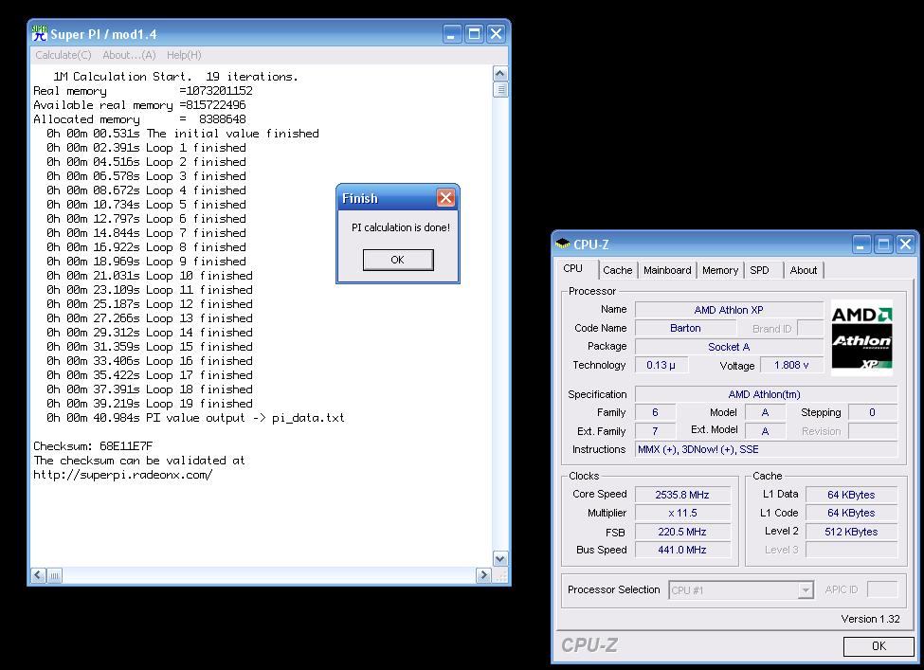924x670 pixels.
Task: Switch to the Memory tab in CPU-Z
Action: 720,270
